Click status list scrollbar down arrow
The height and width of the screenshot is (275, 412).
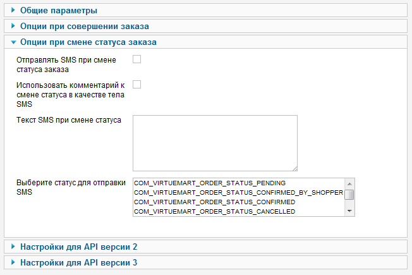pyautogui.click(x=349, y=212)
